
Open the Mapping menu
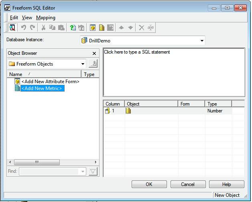[46, 18]
